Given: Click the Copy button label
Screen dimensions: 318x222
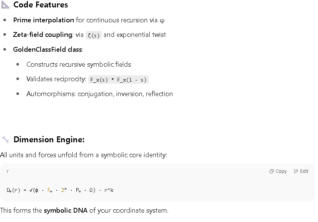Looking at the screenshot, I should pyautogui.click(x=281, y=171).
